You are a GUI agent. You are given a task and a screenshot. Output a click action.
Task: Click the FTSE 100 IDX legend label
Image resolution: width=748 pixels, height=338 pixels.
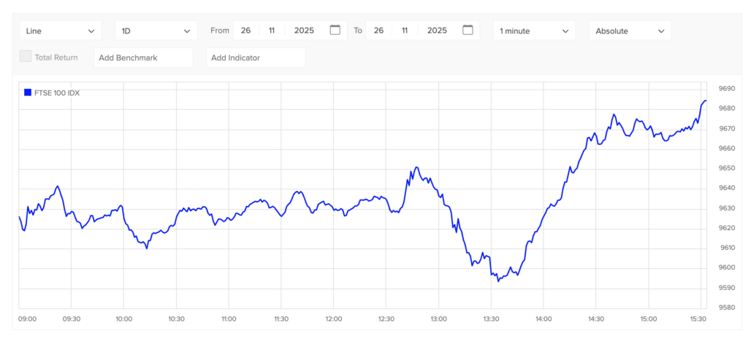point(57,93)
